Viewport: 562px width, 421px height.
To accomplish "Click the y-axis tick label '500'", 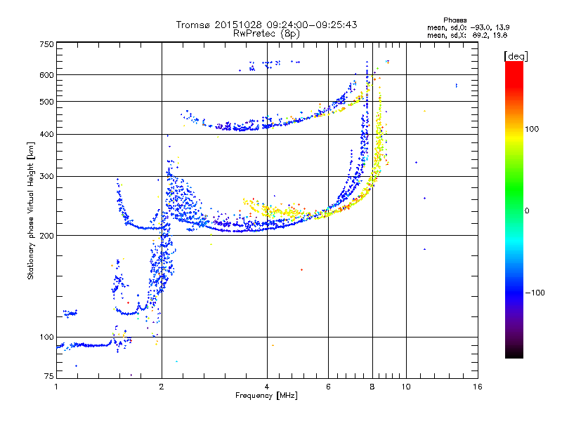I will click(47, 102).
